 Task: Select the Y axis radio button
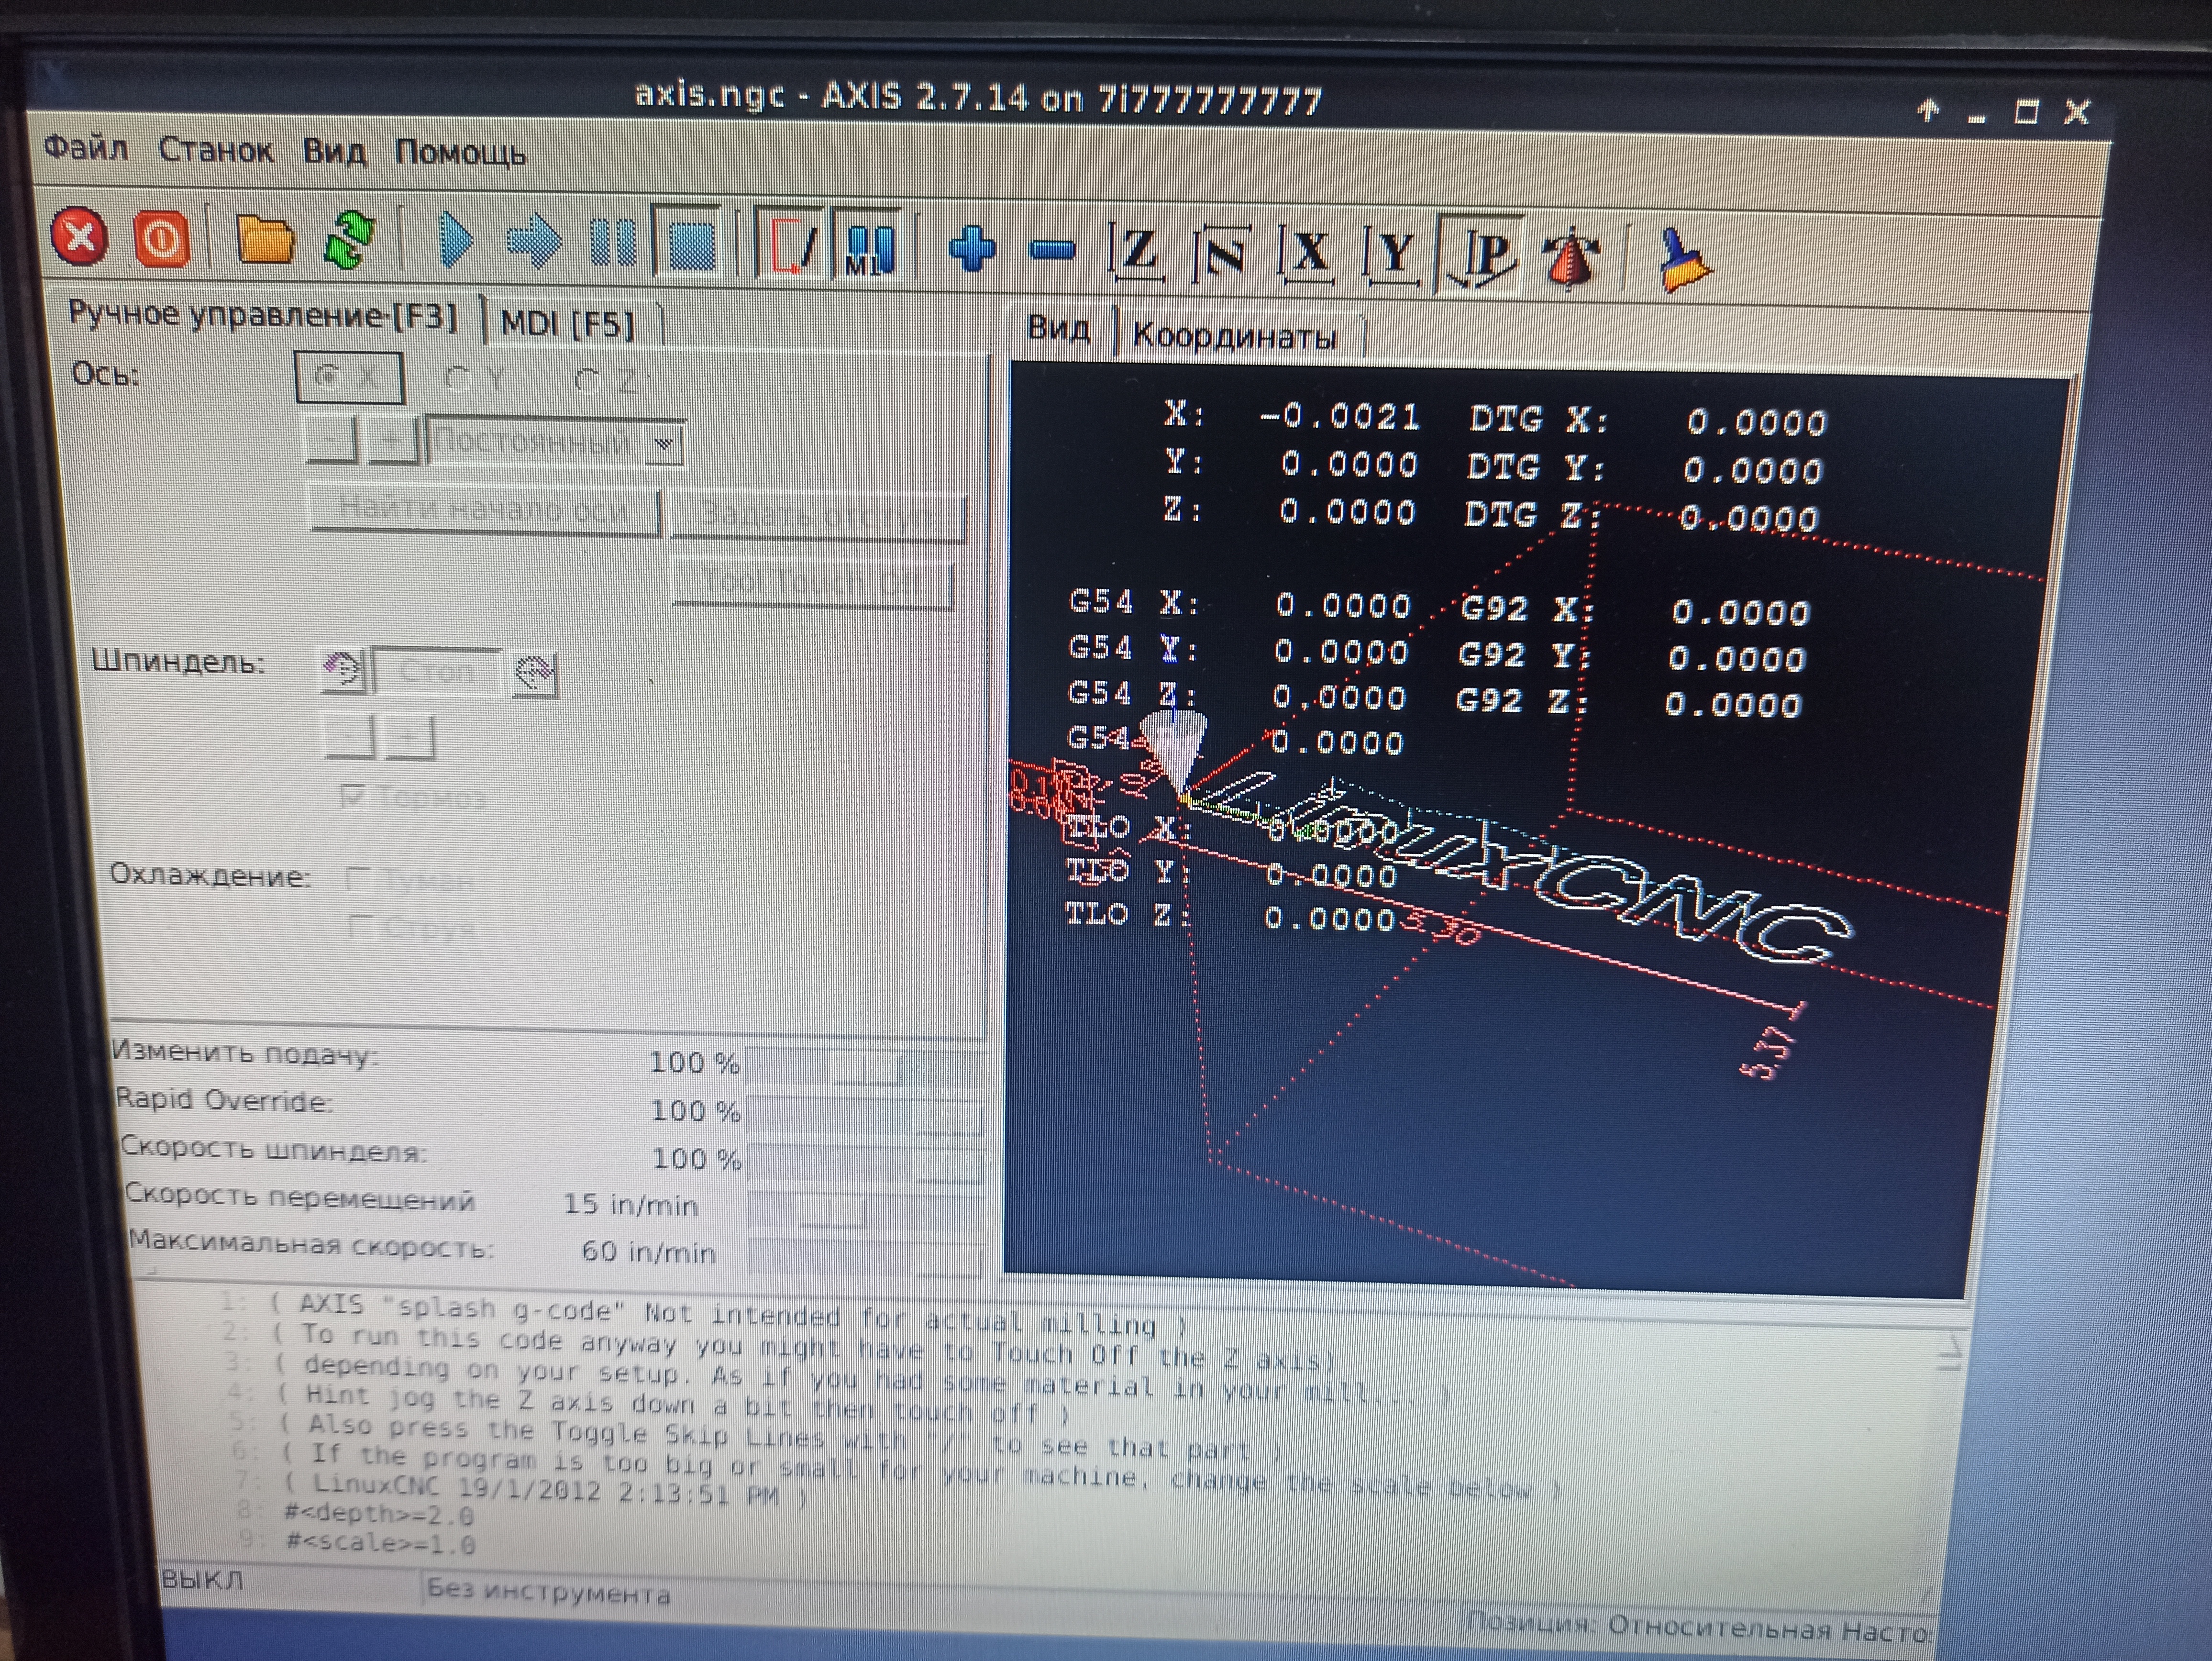click(x=458, y=379)
